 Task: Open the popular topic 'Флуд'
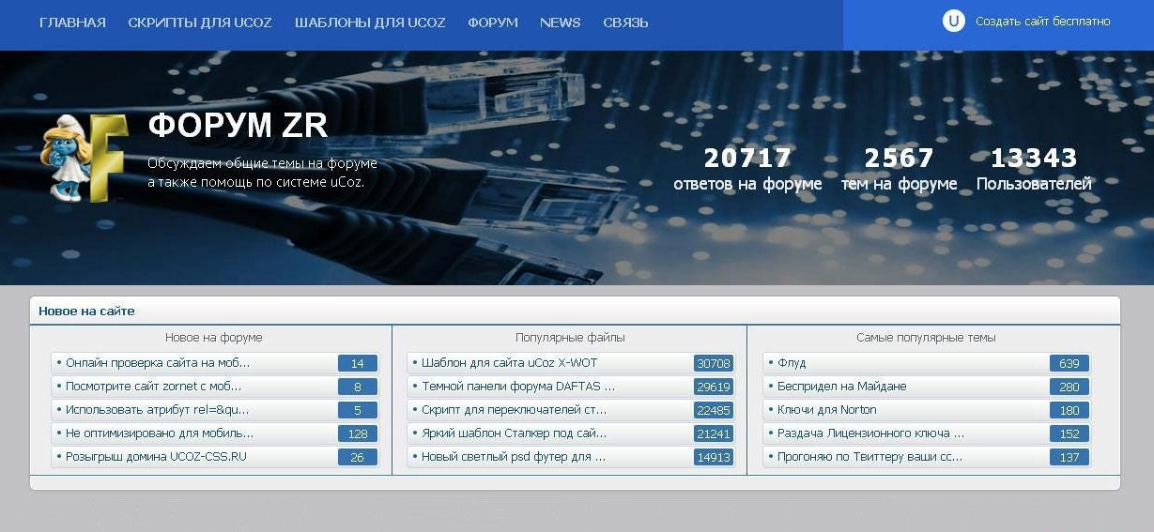(792, 363)
